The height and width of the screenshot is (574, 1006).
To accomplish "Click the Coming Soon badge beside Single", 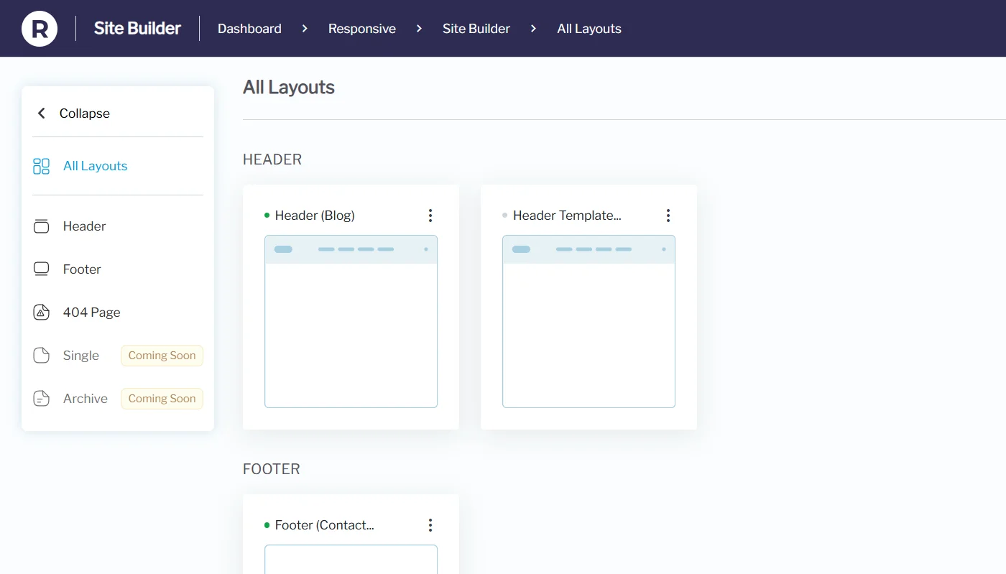I will (x=162, y=356).
